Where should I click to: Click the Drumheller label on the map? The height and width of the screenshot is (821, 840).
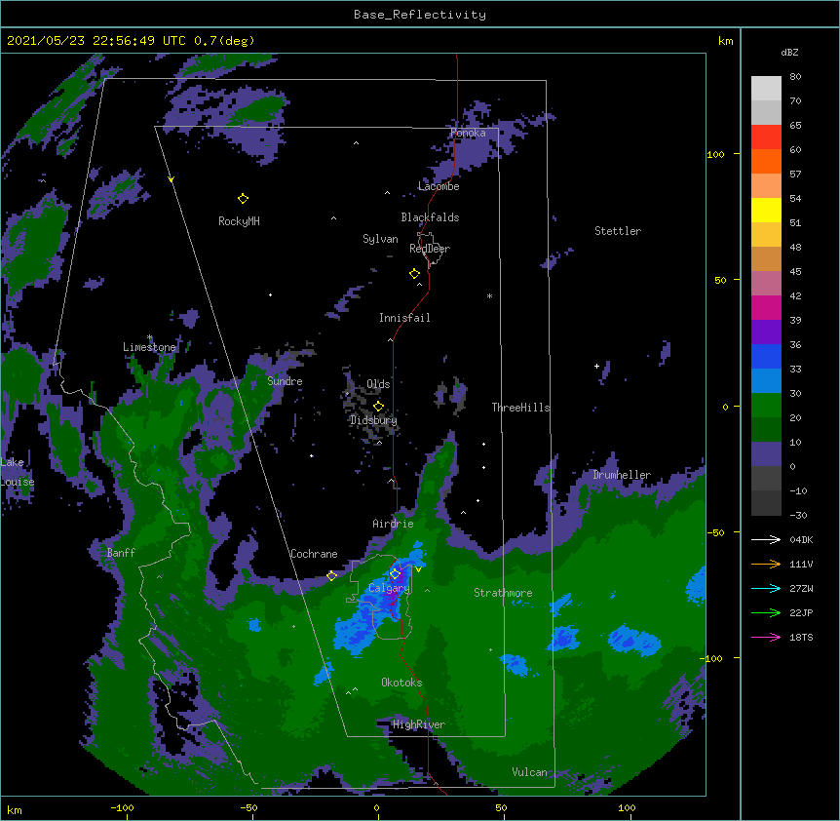tap(622, 475)
